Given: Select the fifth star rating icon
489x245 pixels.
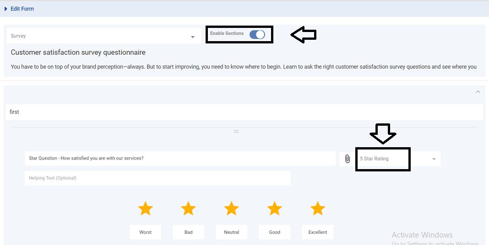Looking at the screenshot, I should tap(318, 209).
